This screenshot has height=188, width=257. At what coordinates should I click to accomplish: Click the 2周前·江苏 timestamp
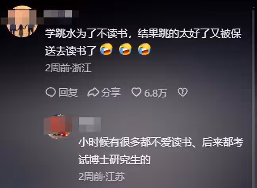click(x=102, y=176)
